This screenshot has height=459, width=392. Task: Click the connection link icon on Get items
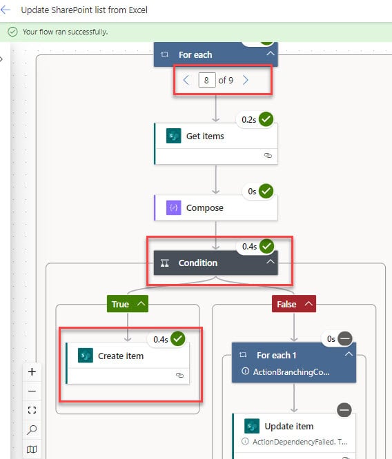(x=268, y=156)
